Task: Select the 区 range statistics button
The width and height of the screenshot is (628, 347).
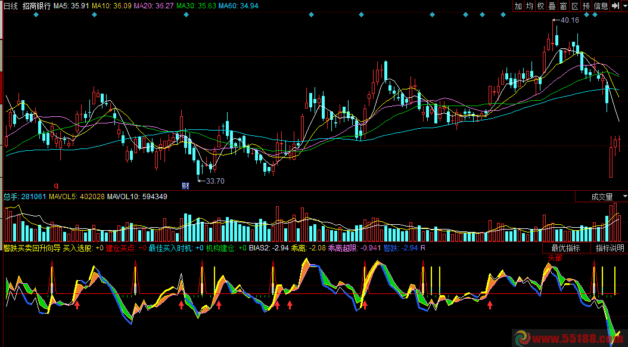Action: (575, 6)
